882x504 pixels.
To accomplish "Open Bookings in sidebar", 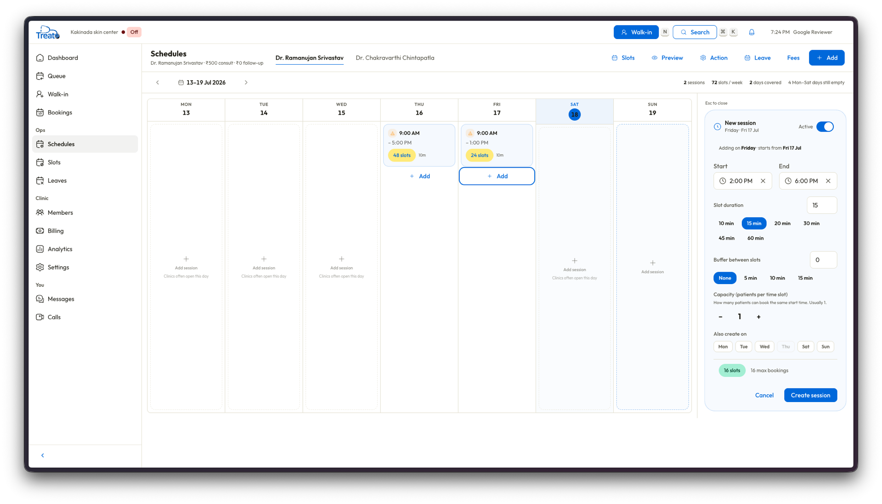I will click(x=85, y=112).
